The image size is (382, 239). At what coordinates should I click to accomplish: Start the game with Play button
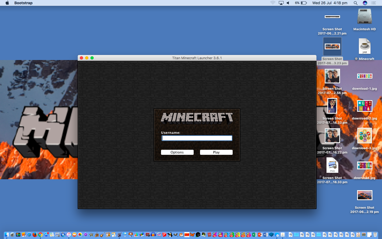click(x=216, y=152)
